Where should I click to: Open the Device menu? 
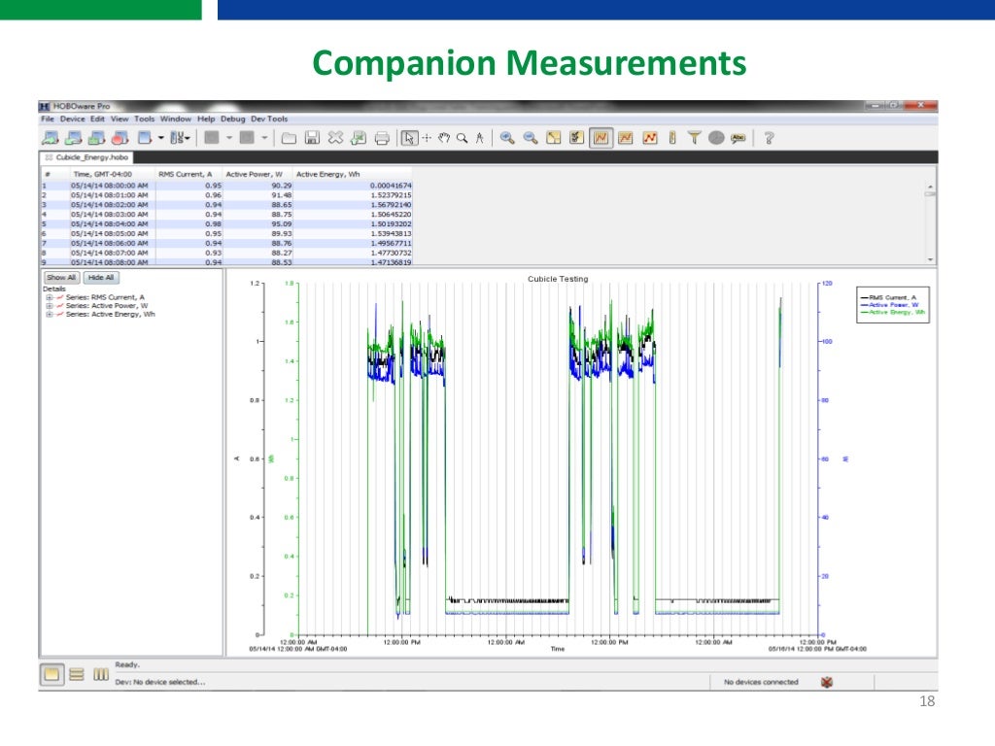click(74, 119)
